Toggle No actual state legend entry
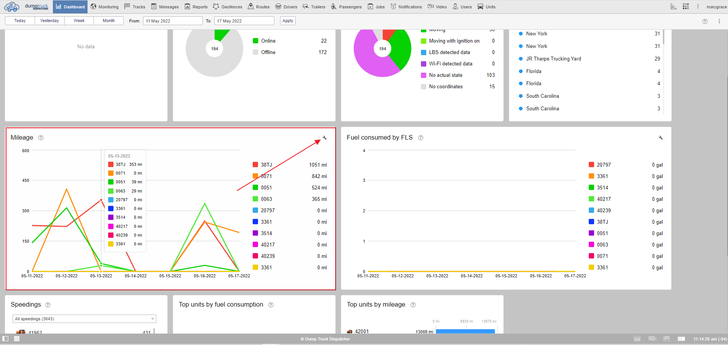Viewport: 728px width, 345px height. (x=445, y=75)
